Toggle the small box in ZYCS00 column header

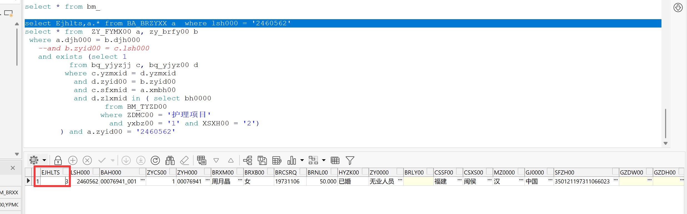[x=173, y=171]
